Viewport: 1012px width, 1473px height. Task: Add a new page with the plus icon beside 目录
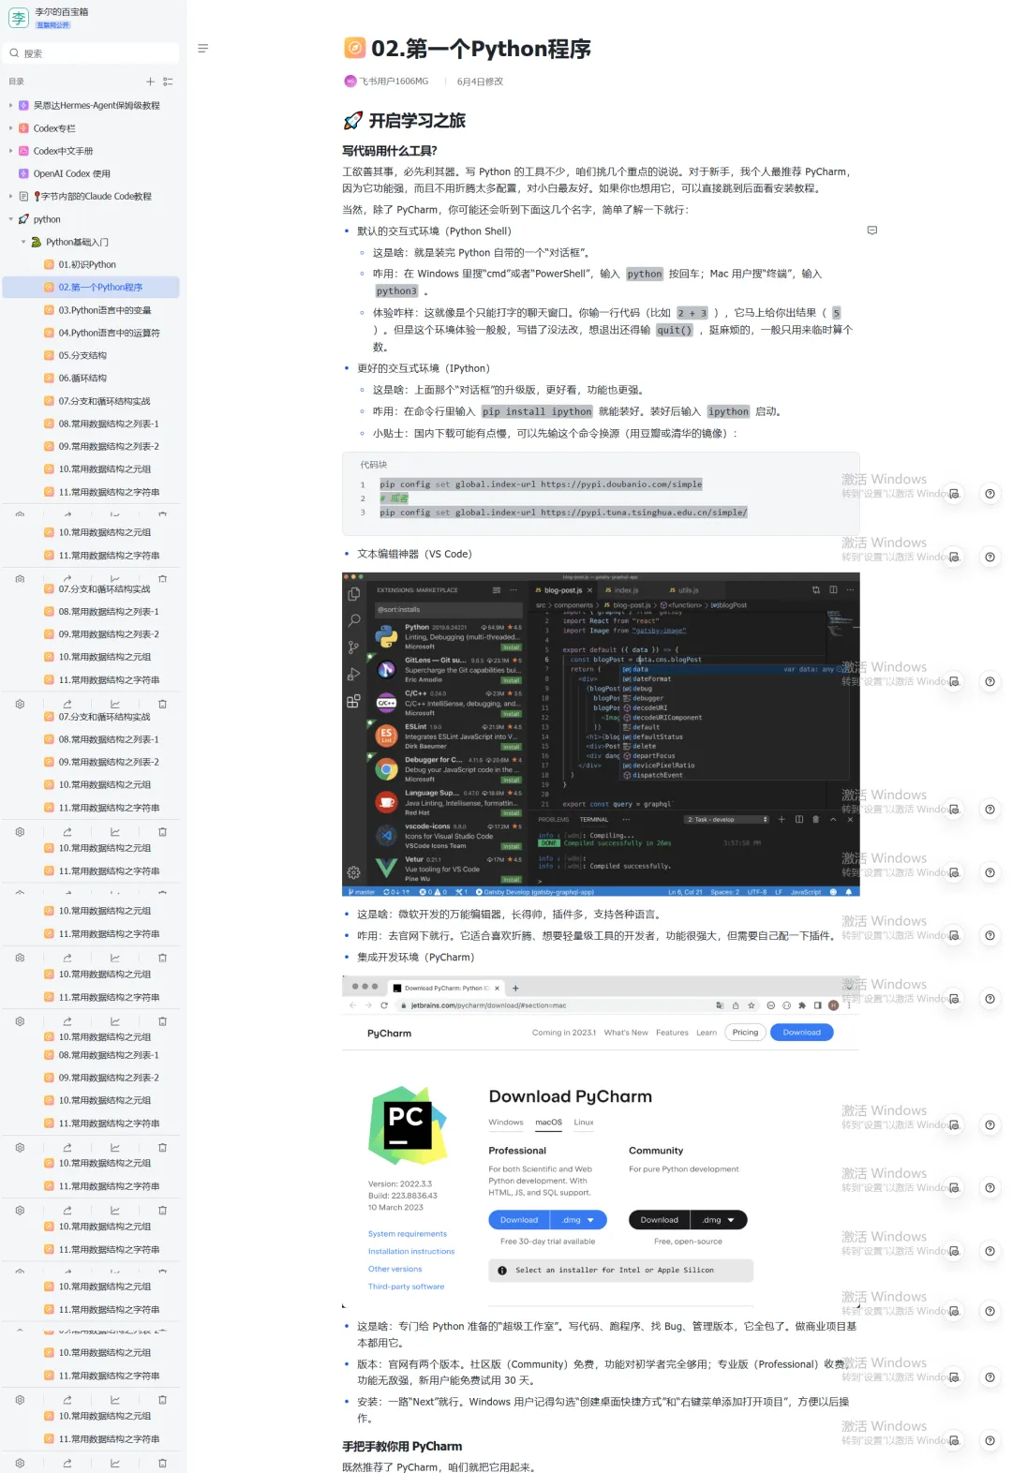point(150,82)
